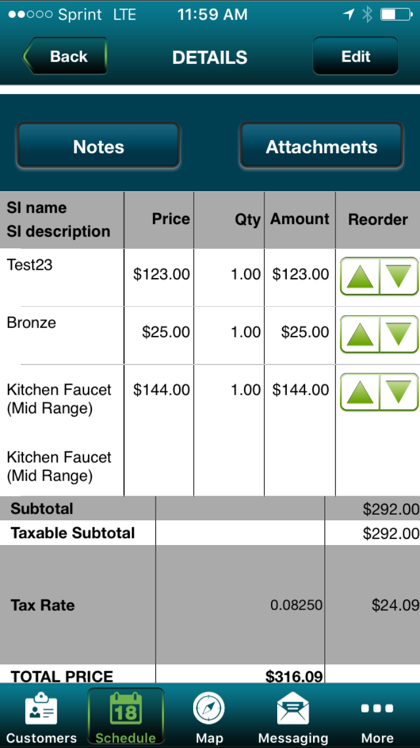Open the Notes section
Viewport: 420px width, 748px height.
(x=99, y=147)
